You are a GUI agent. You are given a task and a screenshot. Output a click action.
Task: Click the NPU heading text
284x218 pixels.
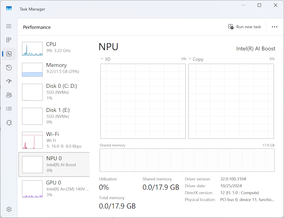pyautogui.click(x=108, y=47)
